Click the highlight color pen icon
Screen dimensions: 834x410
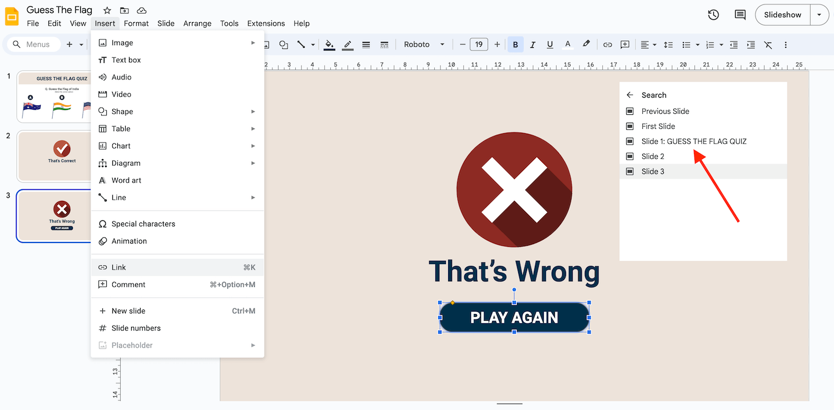click(586, 44)
